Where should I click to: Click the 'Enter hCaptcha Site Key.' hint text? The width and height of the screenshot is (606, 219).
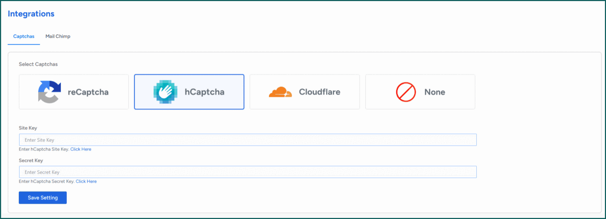[x=44, y=149]
